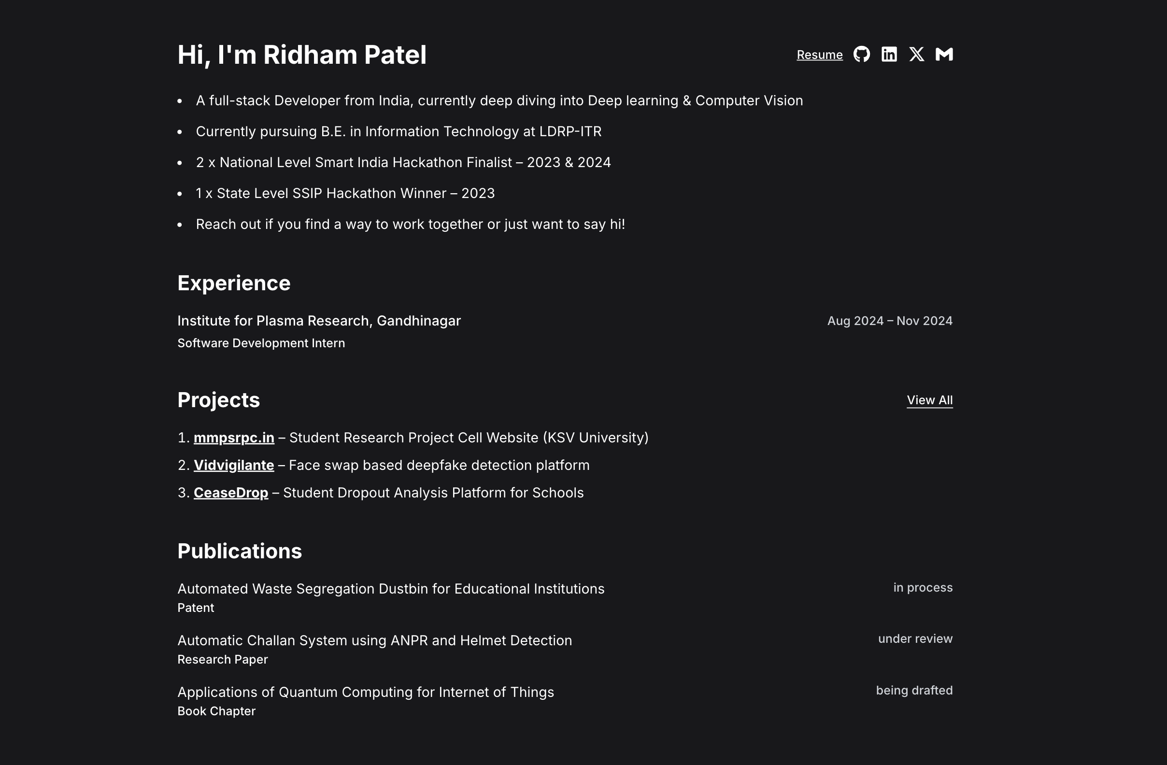Screen dimensions: 1167x765
Task: Click the Automated Waste Segregation publication title
Action: pos(391,588)
